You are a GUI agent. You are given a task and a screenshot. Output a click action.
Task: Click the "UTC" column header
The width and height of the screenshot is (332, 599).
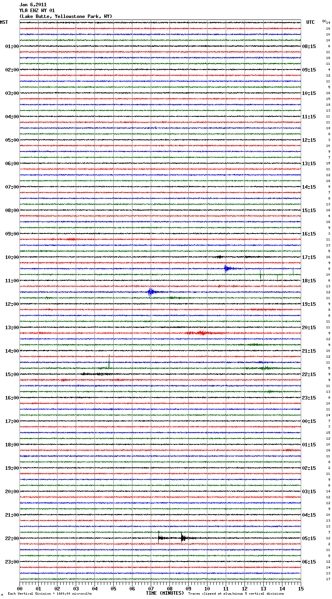(x=311, y=22)
